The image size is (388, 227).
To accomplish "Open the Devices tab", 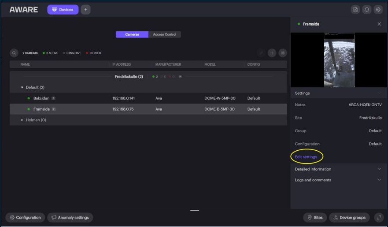I will point(63,10).
